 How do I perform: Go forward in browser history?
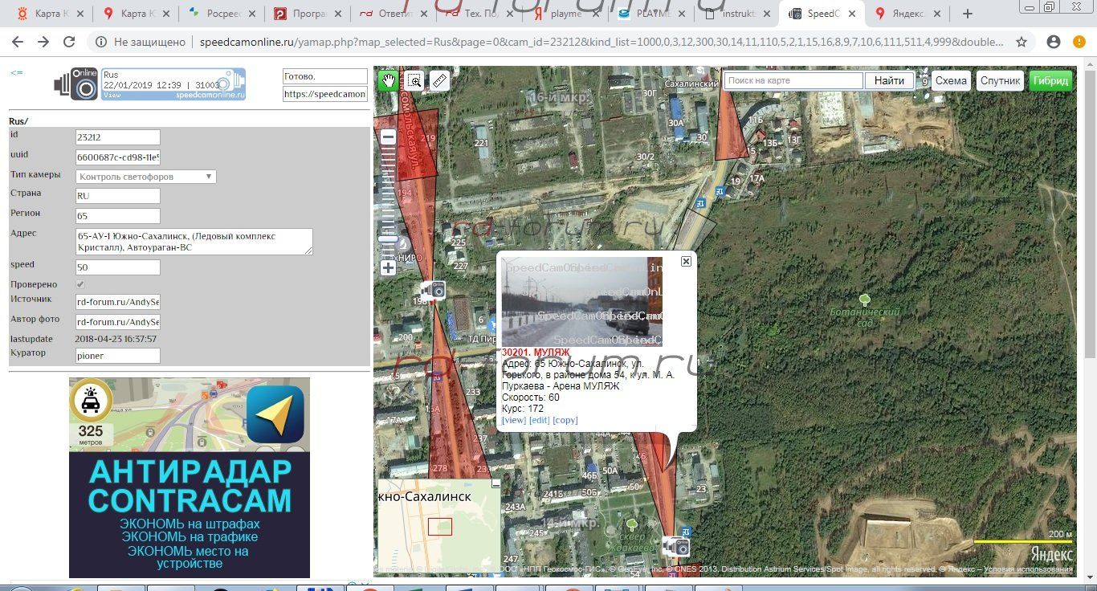[x=43, y=42]
